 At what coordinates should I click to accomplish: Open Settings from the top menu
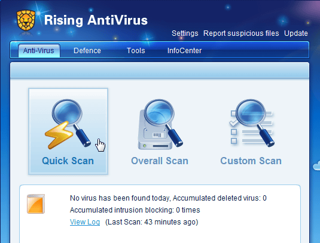coord(185,33)
